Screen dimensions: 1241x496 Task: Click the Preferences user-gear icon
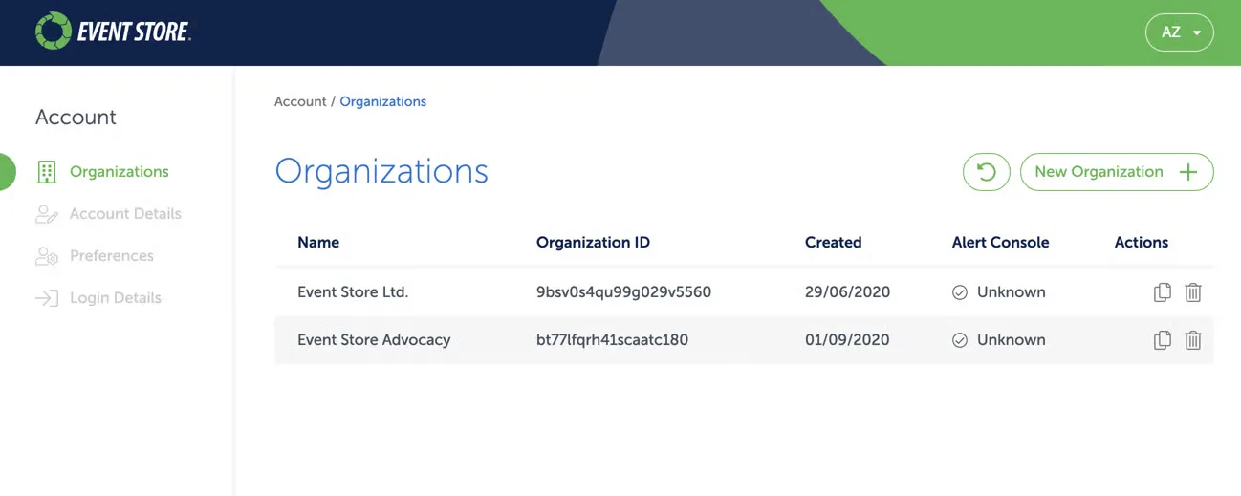coord(47,256)
